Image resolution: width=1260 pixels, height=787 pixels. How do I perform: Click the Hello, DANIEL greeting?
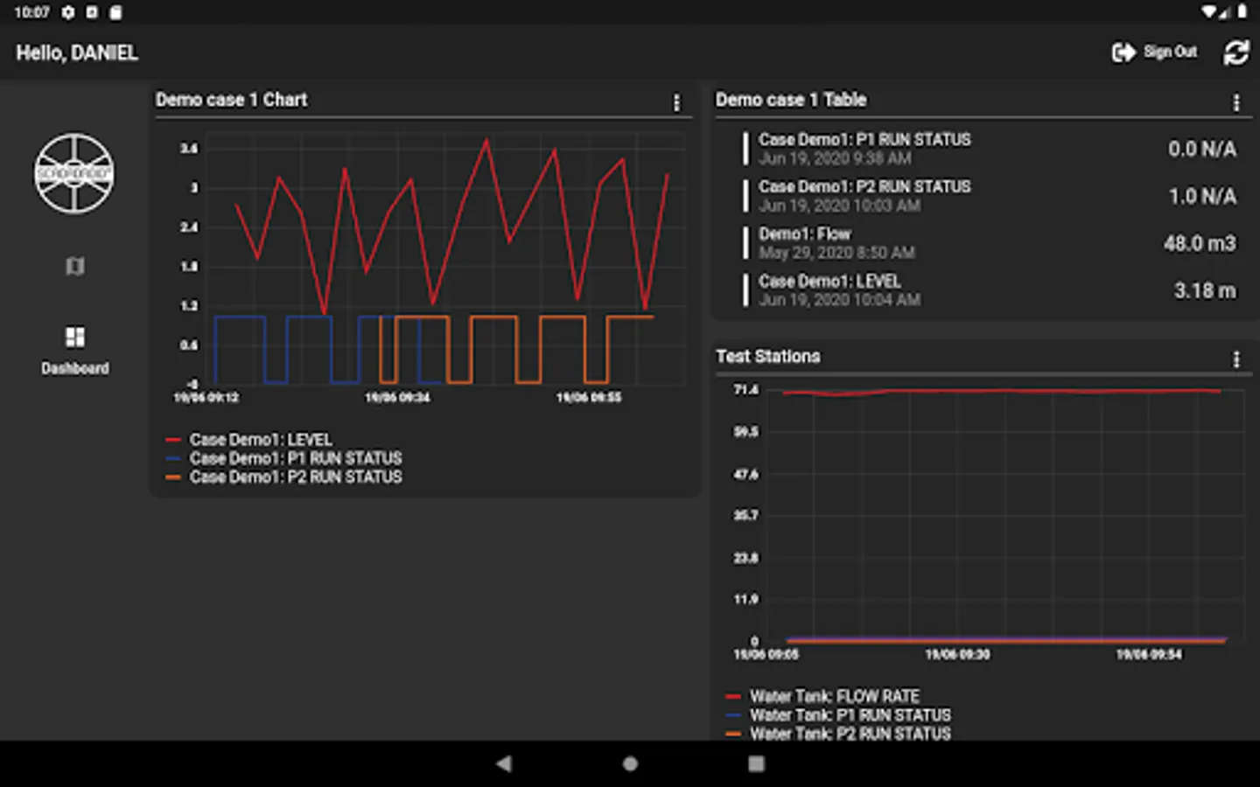[x=77, y=53]
